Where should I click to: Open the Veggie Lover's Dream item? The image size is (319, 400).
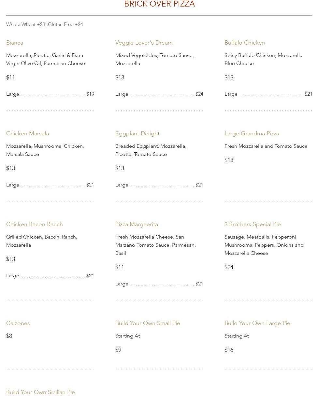(x=144, y=43)
